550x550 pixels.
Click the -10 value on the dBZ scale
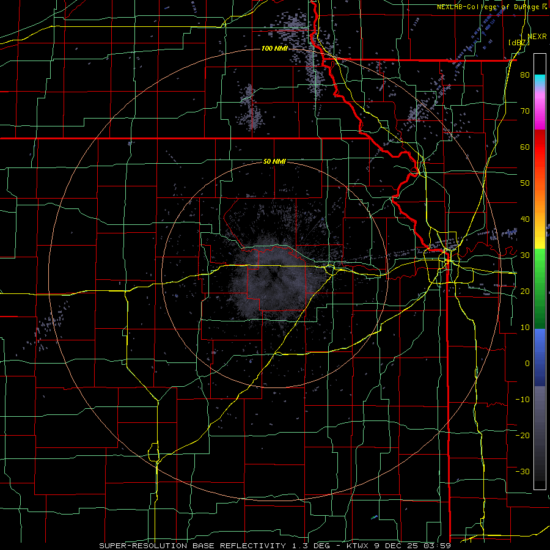pos(522,400)
